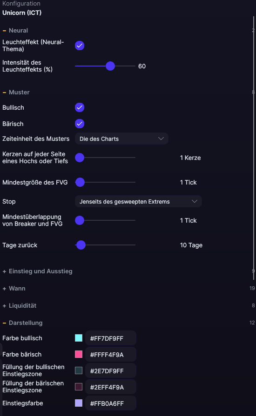Collapse the Neural section minus icon
This screenshot has height=416, width=256.
tap(4, 31)
